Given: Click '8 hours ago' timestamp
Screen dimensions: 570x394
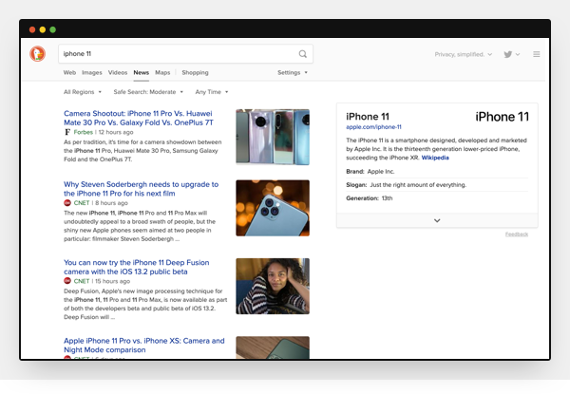Looking at the screenshot, I should point(111,203).
